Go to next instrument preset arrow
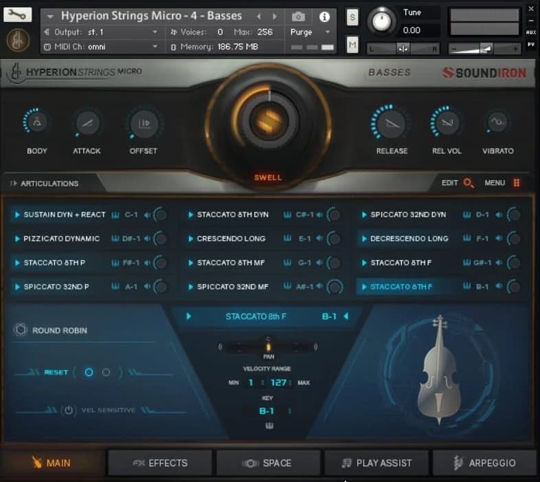 pyautogui.click(x=275, y=17)
